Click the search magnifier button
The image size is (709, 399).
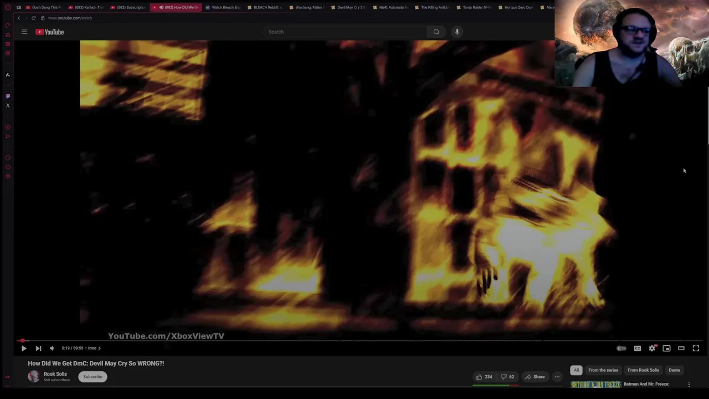(436, 32)
